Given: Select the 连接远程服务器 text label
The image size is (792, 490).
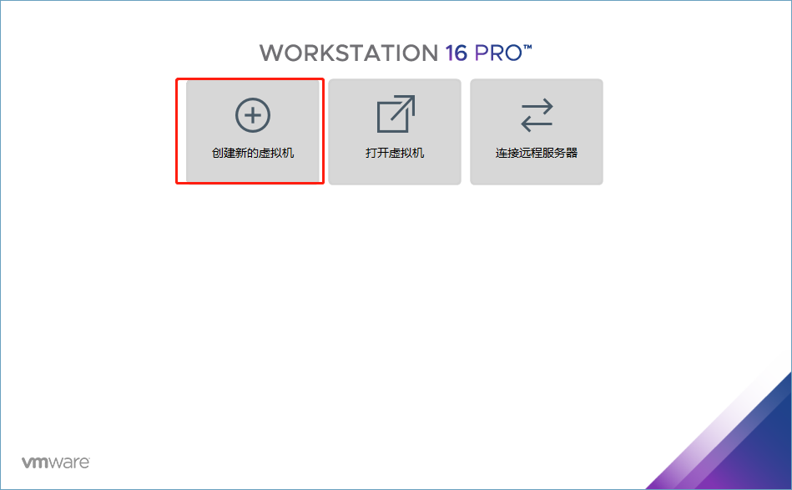Looking at the screenshot, I should (x=537, y=153).
